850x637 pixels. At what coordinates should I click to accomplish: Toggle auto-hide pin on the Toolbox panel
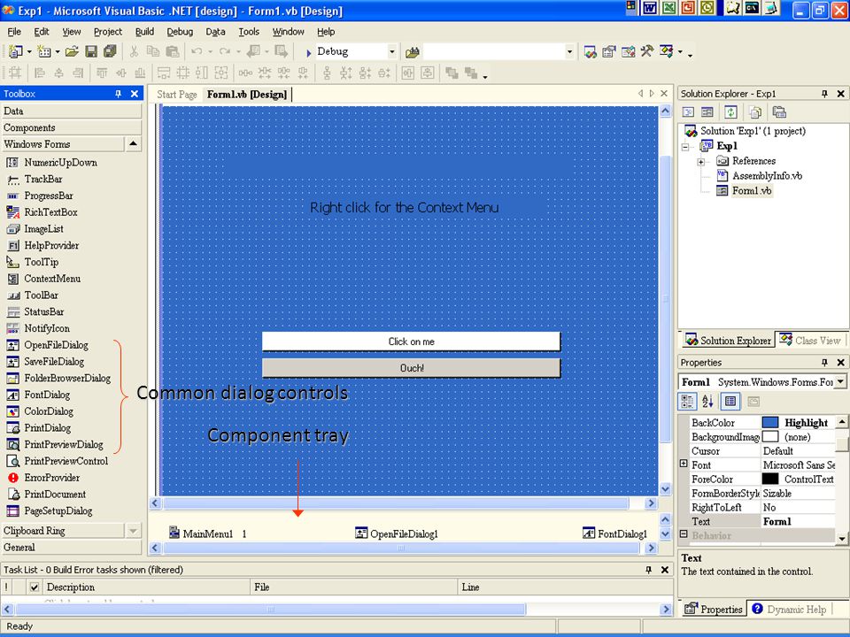pyautogui.click(x=118, y=94)
